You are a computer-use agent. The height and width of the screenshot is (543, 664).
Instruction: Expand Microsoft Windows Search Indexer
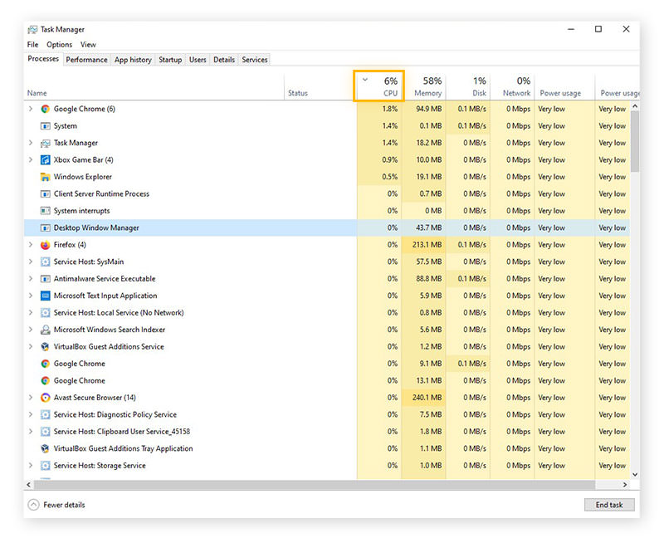tap(31, 330)
